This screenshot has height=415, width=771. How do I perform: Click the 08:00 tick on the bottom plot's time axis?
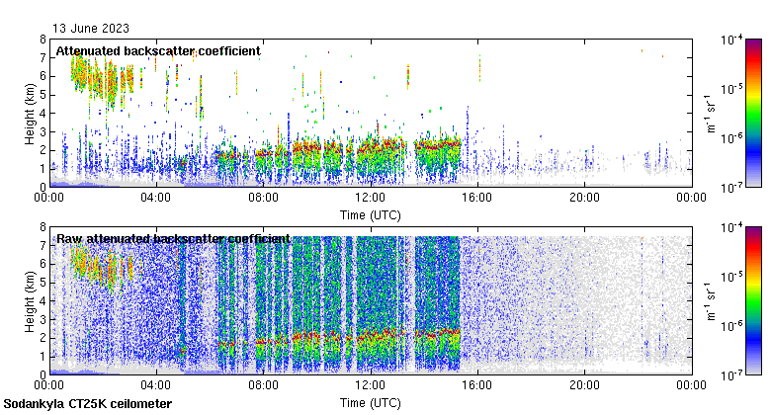(x=263, y=385)
